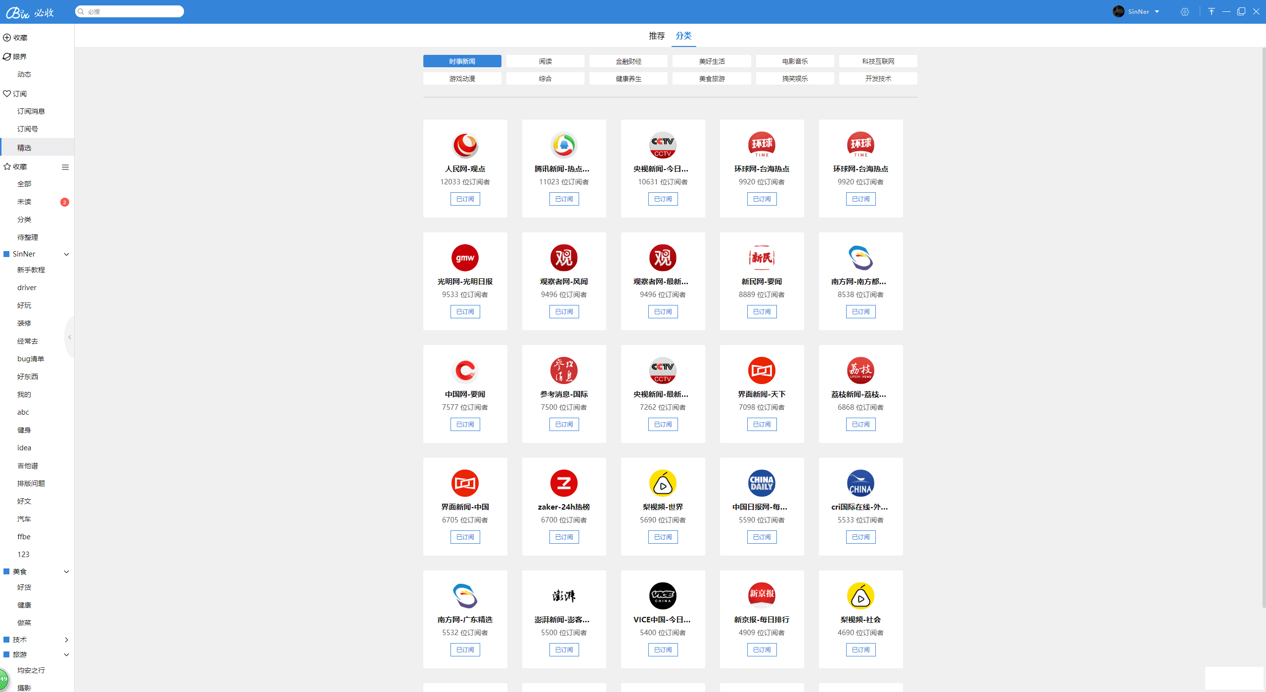Image resolution: width=1266 pixels, height=692 pixels.
Task: Select the 游戏动漫 category
Action: pyautogui.click(x=462, y=78)
